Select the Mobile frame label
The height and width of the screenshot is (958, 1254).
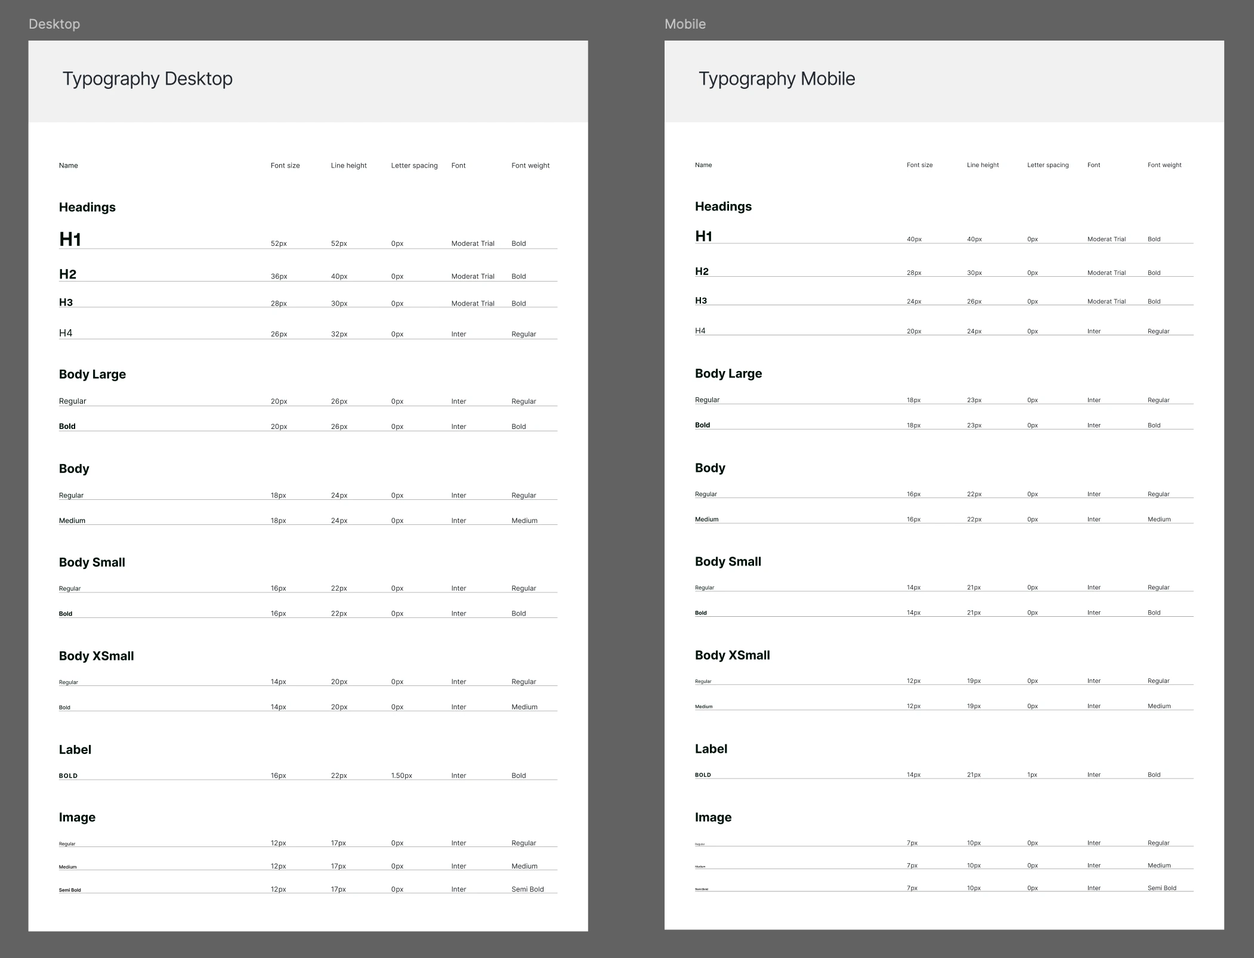click(x=685, y=24)
